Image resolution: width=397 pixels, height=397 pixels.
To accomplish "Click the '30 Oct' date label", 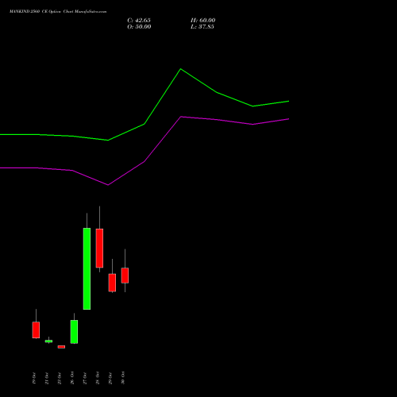I will point(123,378).
